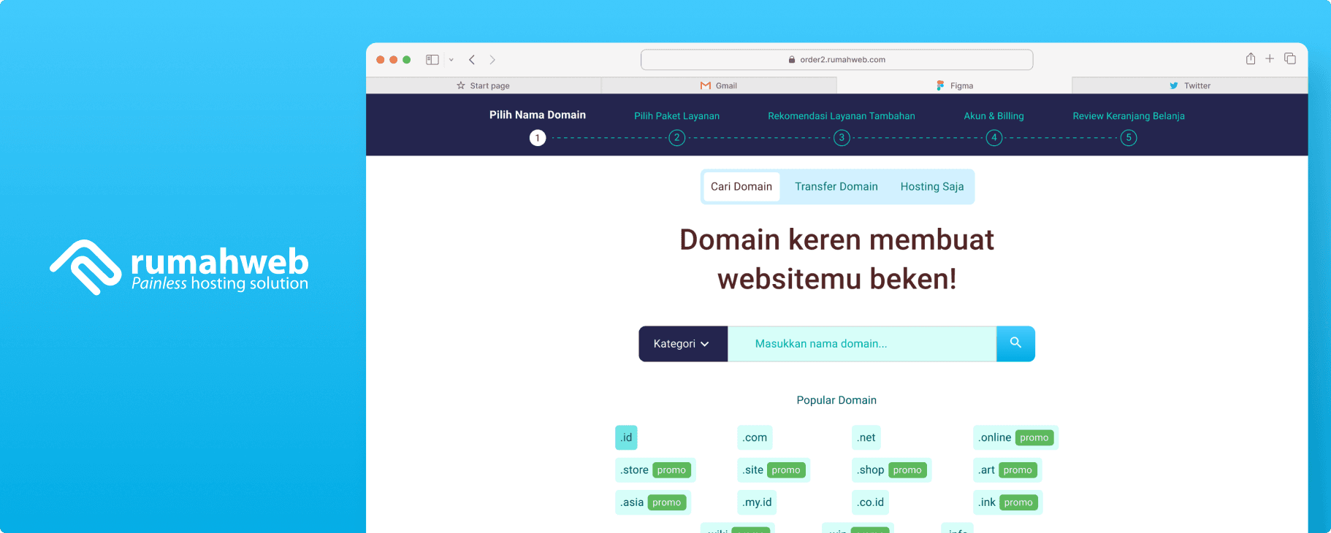Viewport: 1331px width, 533px height.
Task: Click the Masukkan nama domain input field
Action: point(862,344)
